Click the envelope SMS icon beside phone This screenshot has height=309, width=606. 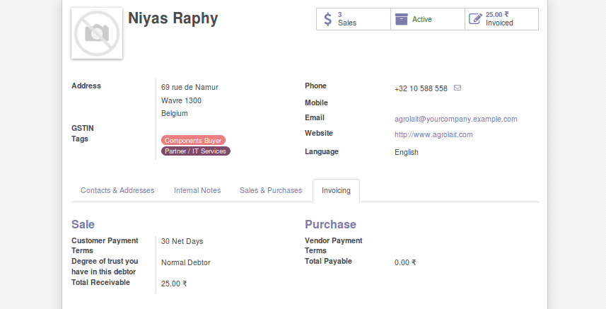(x=458, y=88)
